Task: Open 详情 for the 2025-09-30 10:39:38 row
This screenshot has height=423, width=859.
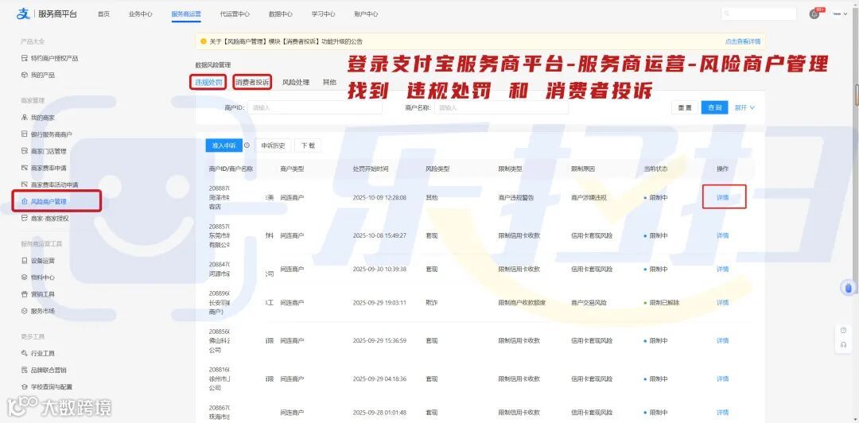Action: 722,269
